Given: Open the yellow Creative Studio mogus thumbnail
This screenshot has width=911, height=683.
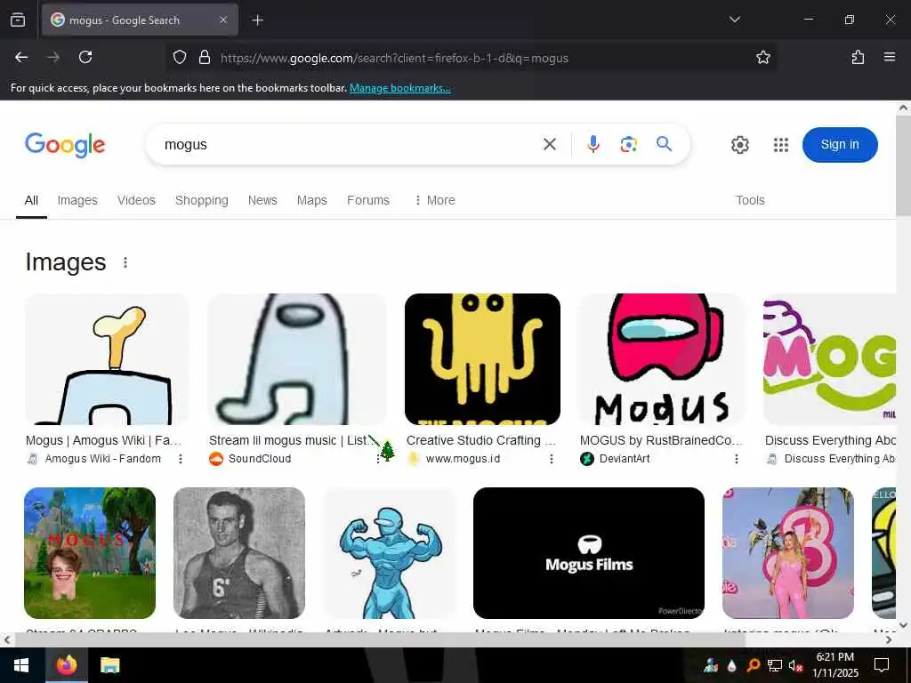Looking at the screenshot, I should [x=482, y=359].
